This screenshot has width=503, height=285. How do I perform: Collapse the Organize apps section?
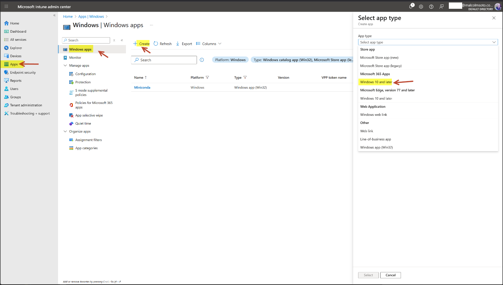click(65, 132)
